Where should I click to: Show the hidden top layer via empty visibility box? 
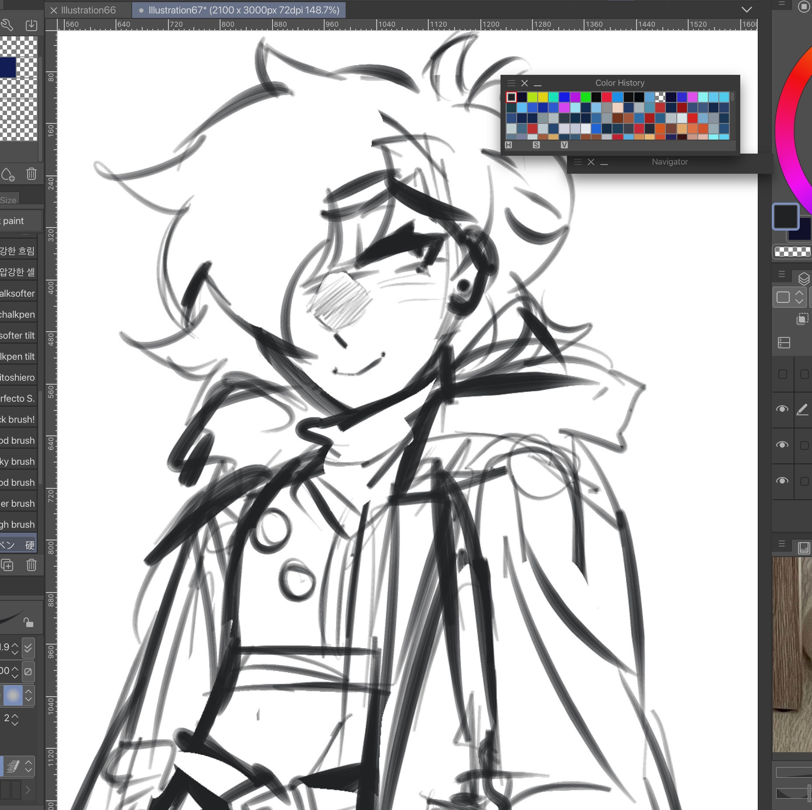[x=783, y=374]
